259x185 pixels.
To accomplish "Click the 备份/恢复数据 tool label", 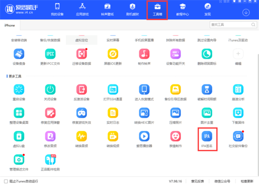I will (x=50, y=40).
